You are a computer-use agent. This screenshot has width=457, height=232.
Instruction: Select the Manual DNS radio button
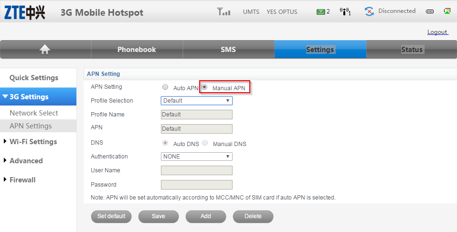tap(205, 143)
